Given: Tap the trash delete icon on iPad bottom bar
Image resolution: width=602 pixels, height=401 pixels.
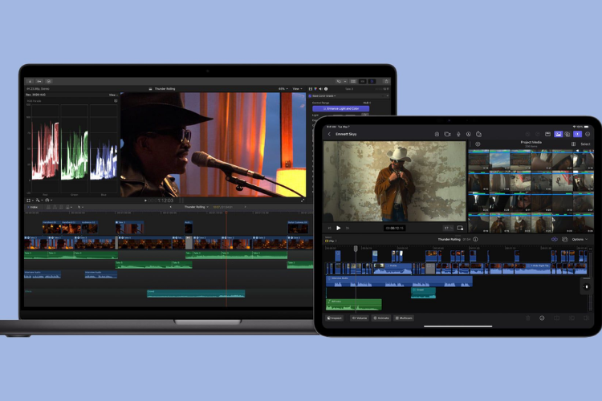Looking at the screenshot, I should pyautogui.click(x=528, y=318).
